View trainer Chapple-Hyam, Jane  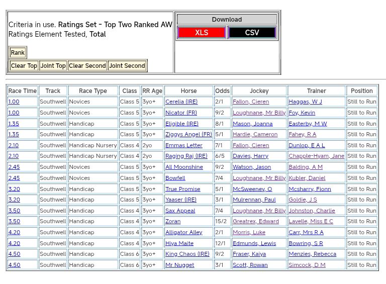[x=316, y=156]
